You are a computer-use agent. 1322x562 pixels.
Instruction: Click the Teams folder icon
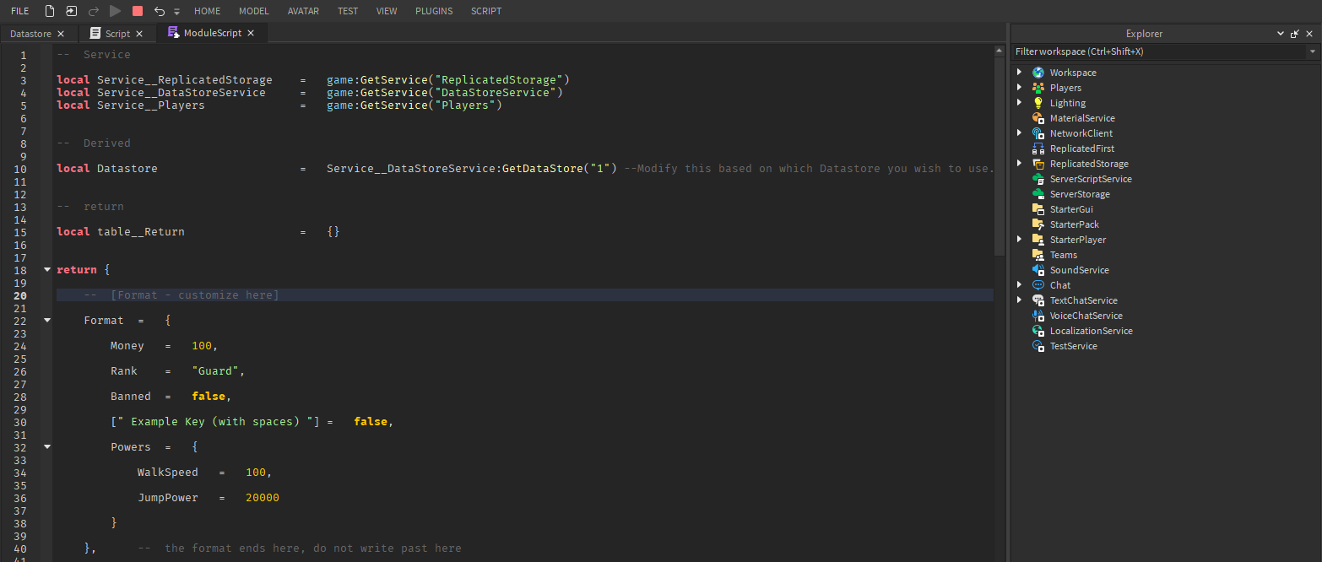[x=1038, y=255]
